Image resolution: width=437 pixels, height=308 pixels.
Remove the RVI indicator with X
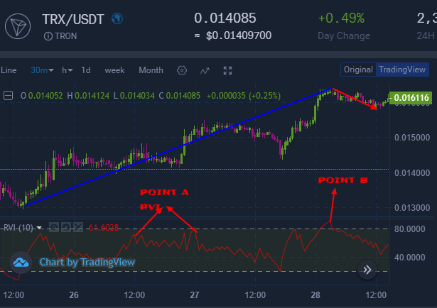coord(78,227)
